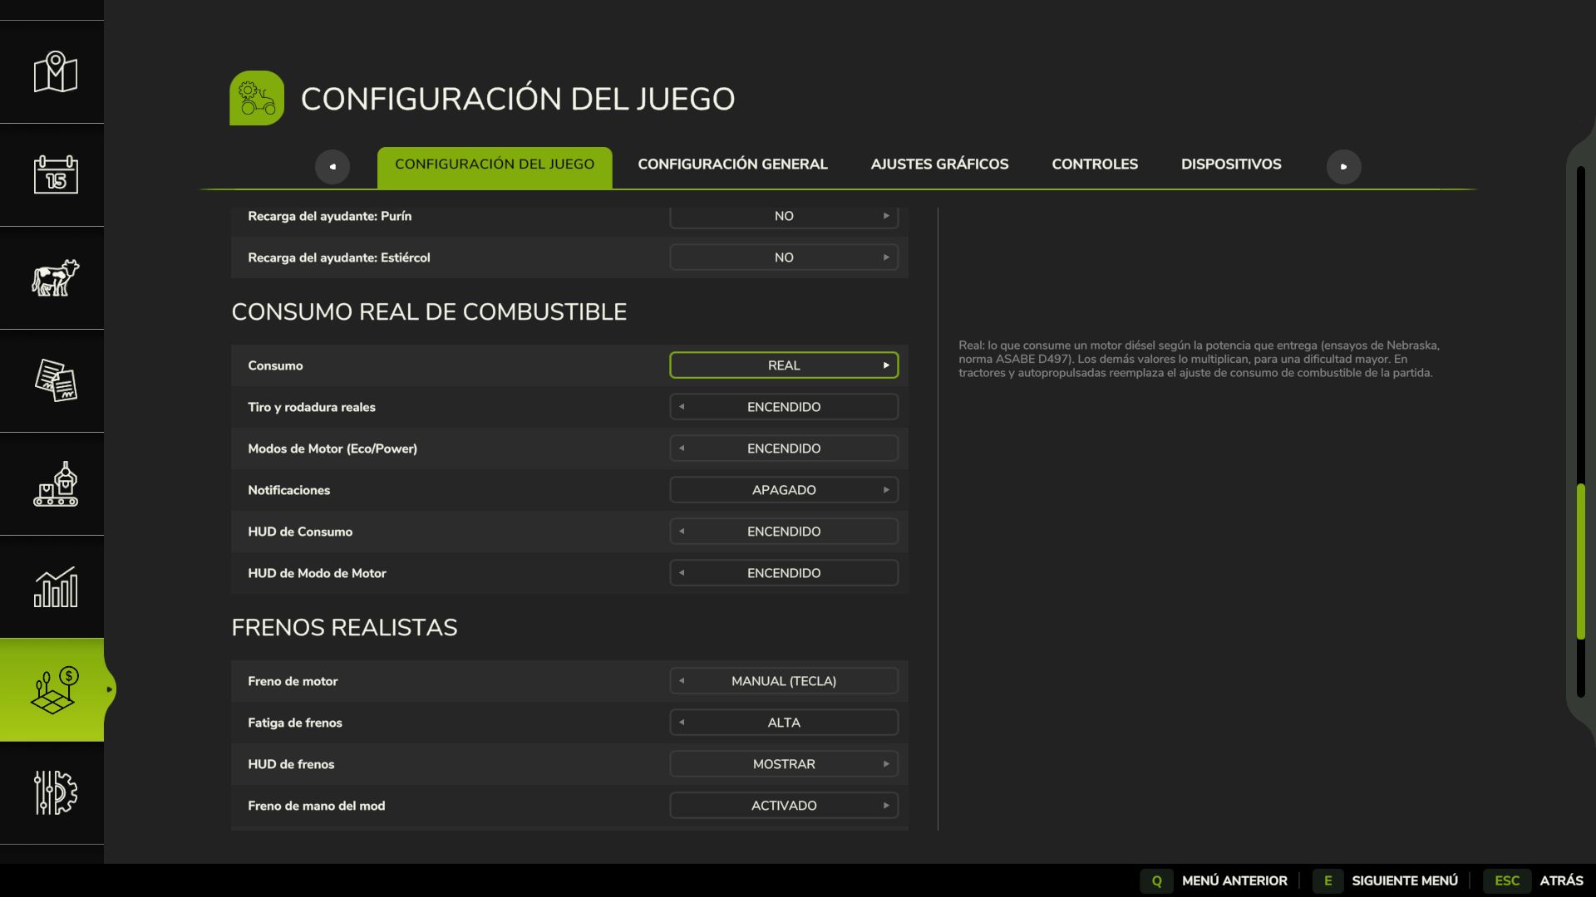Toggle Tiro y rodadura reales setting

(784, 407)
